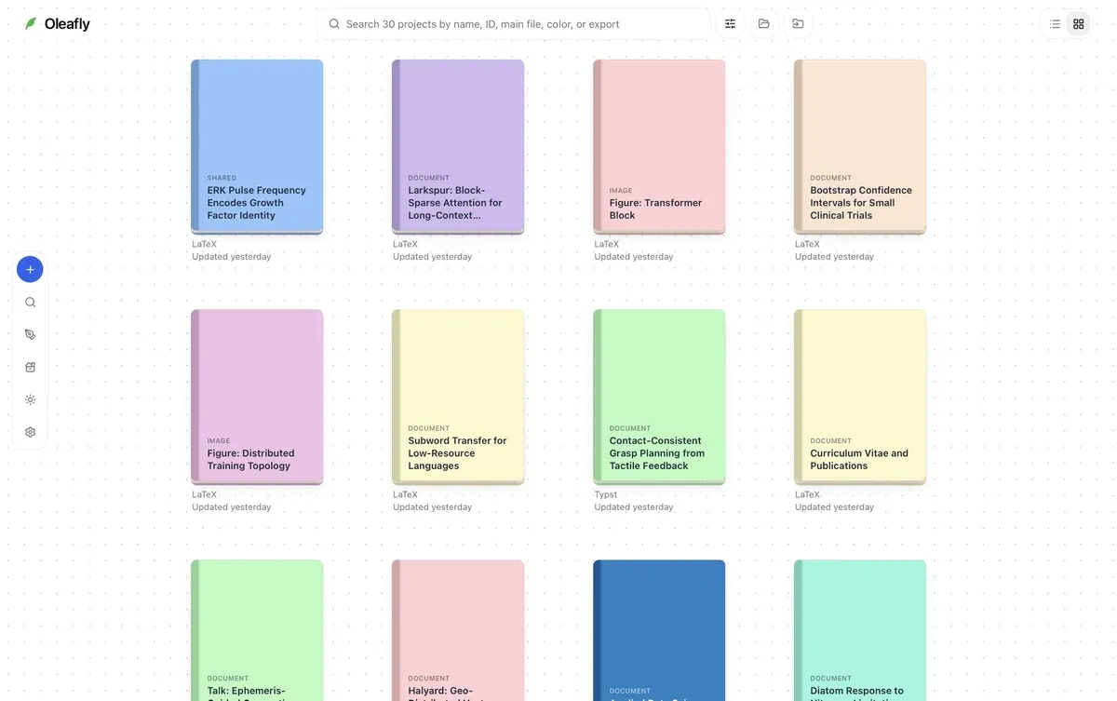Open the Diatom Response teal card
The image size is (1117, 701).
click(x=860, y=630)
